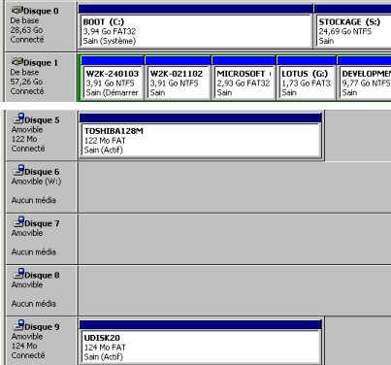This screenshot has height=365, width=391.
Task: Select the DEVELOPMENT NTFS partition
Action: [365, 83]
